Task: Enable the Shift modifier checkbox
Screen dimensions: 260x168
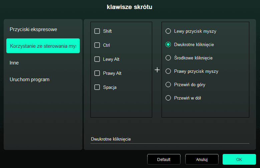Action: (97, 31)
